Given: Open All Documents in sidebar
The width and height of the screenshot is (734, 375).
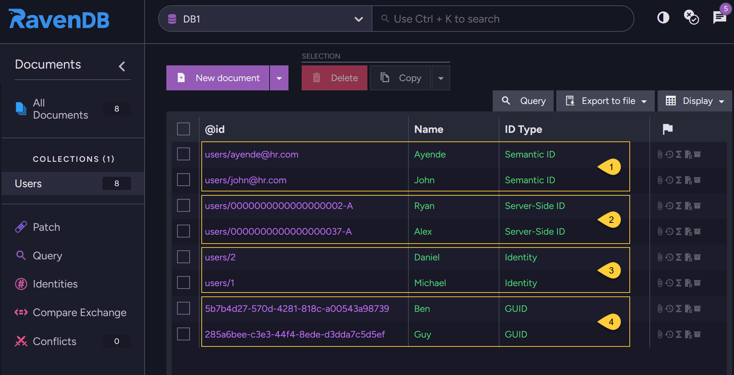Looking at the screenshot, I should click(x=73, y=109).
